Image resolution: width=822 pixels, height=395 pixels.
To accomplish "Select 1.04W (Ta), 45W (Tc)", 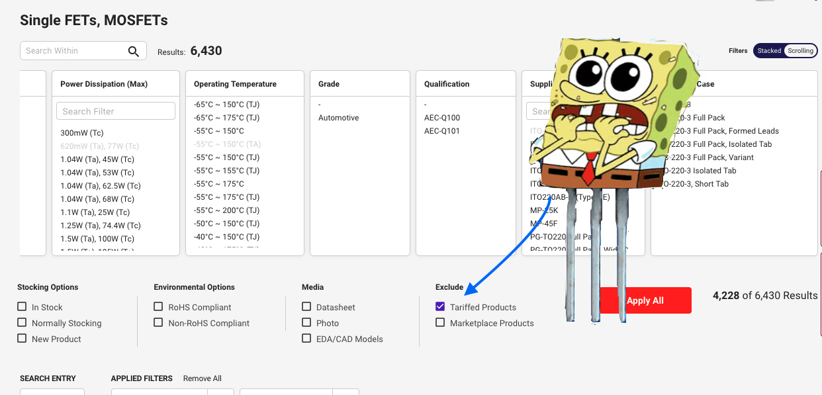I will click(97, 159).
